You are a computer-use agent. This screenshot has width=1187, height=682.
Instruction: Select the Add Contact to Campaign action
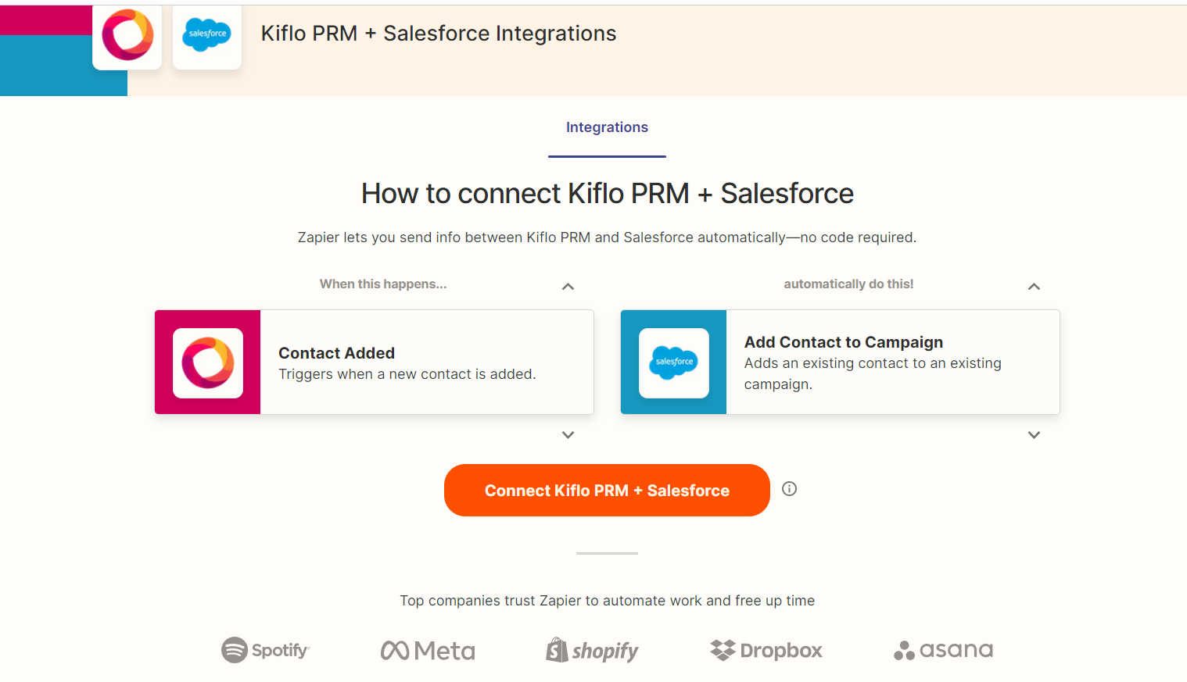[891, 362]
